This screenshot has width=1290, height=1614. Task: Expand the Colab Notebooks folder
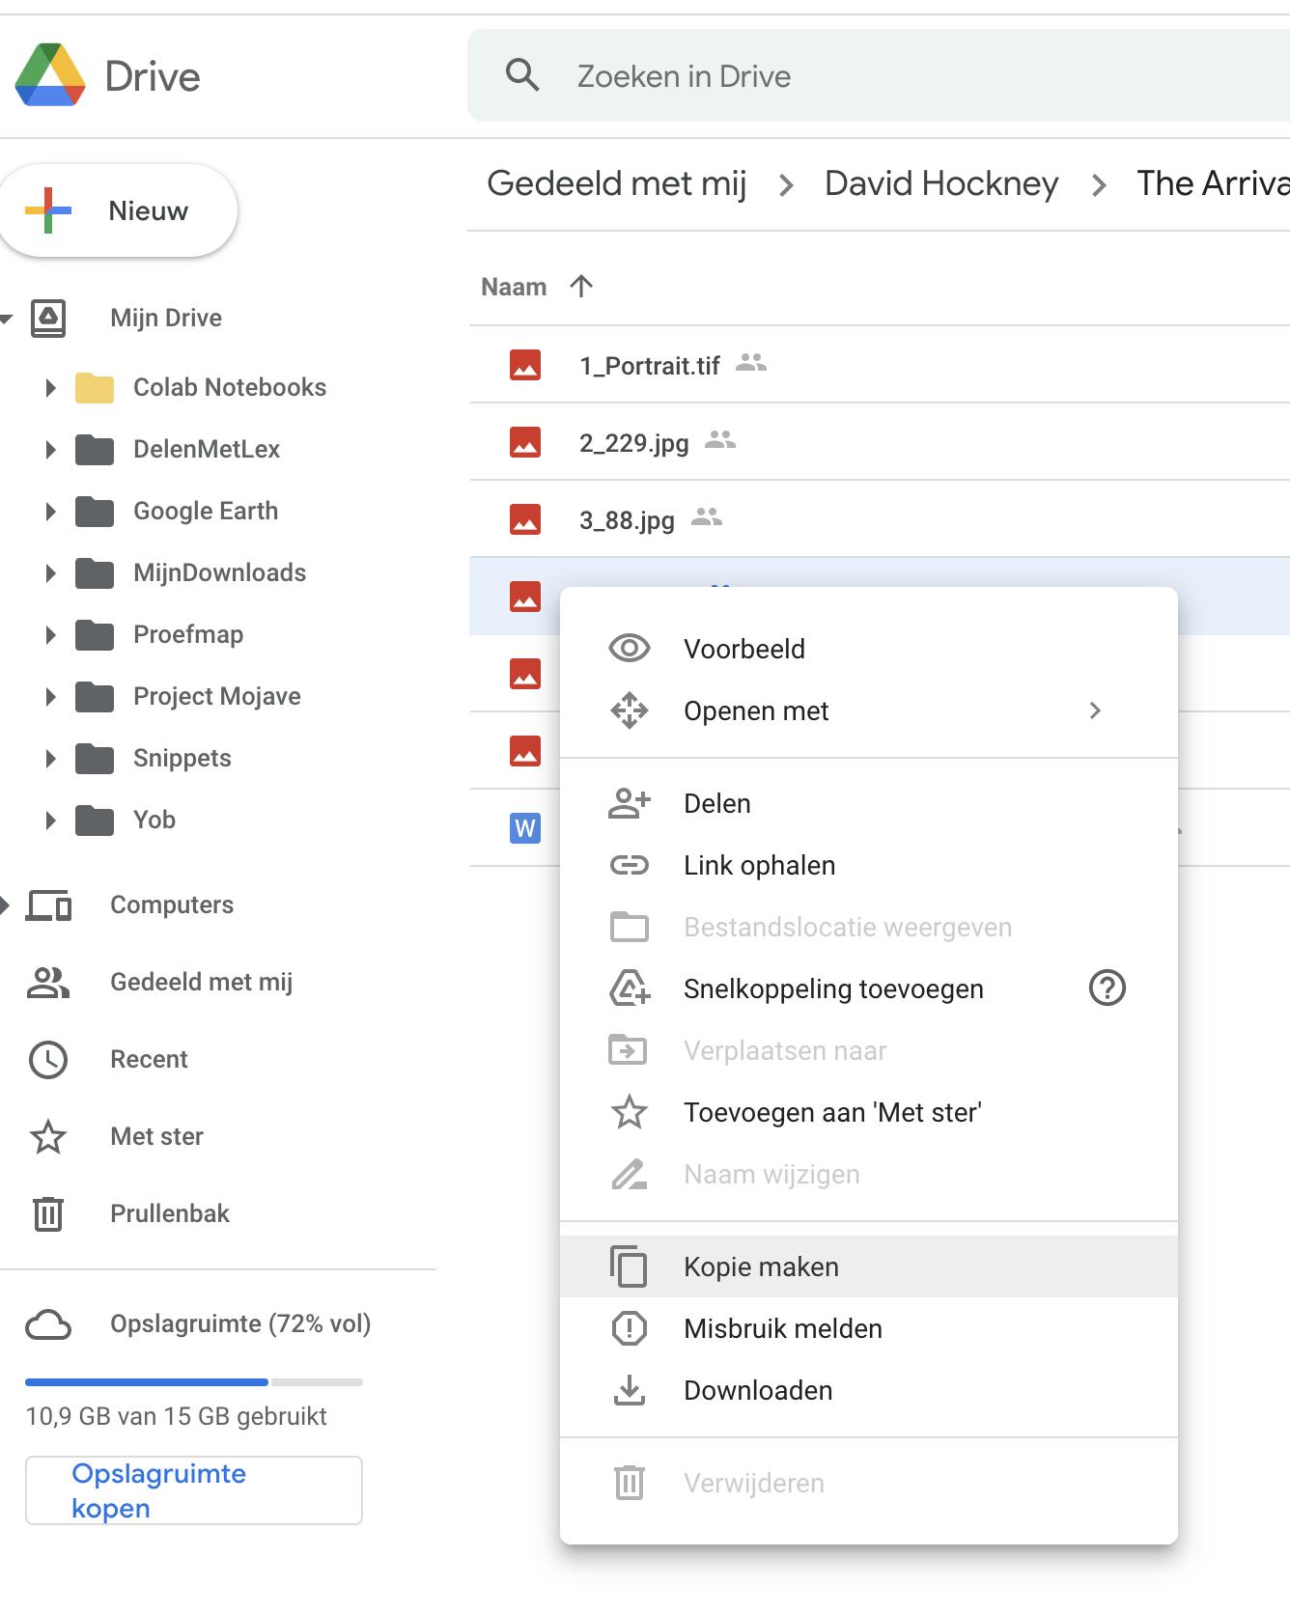[50, 388]
